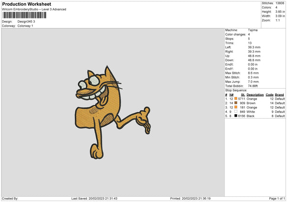Click the Height value 3.85 in
This screenshot has height=202, width=287.
tap(280, 11)
